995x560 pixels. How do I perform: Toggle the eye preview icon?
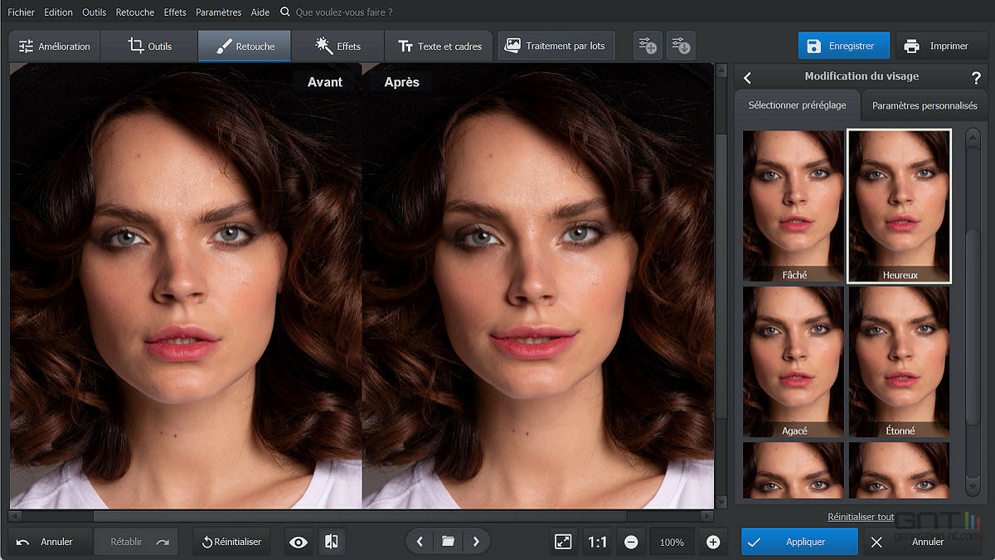pos(298,542)
